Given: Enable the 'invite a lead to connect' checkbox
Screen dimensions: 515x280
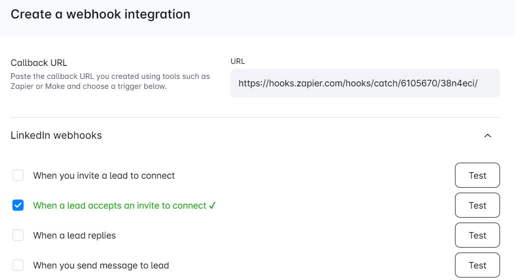Looking at the screenshot, I should (x=18, y=175).
